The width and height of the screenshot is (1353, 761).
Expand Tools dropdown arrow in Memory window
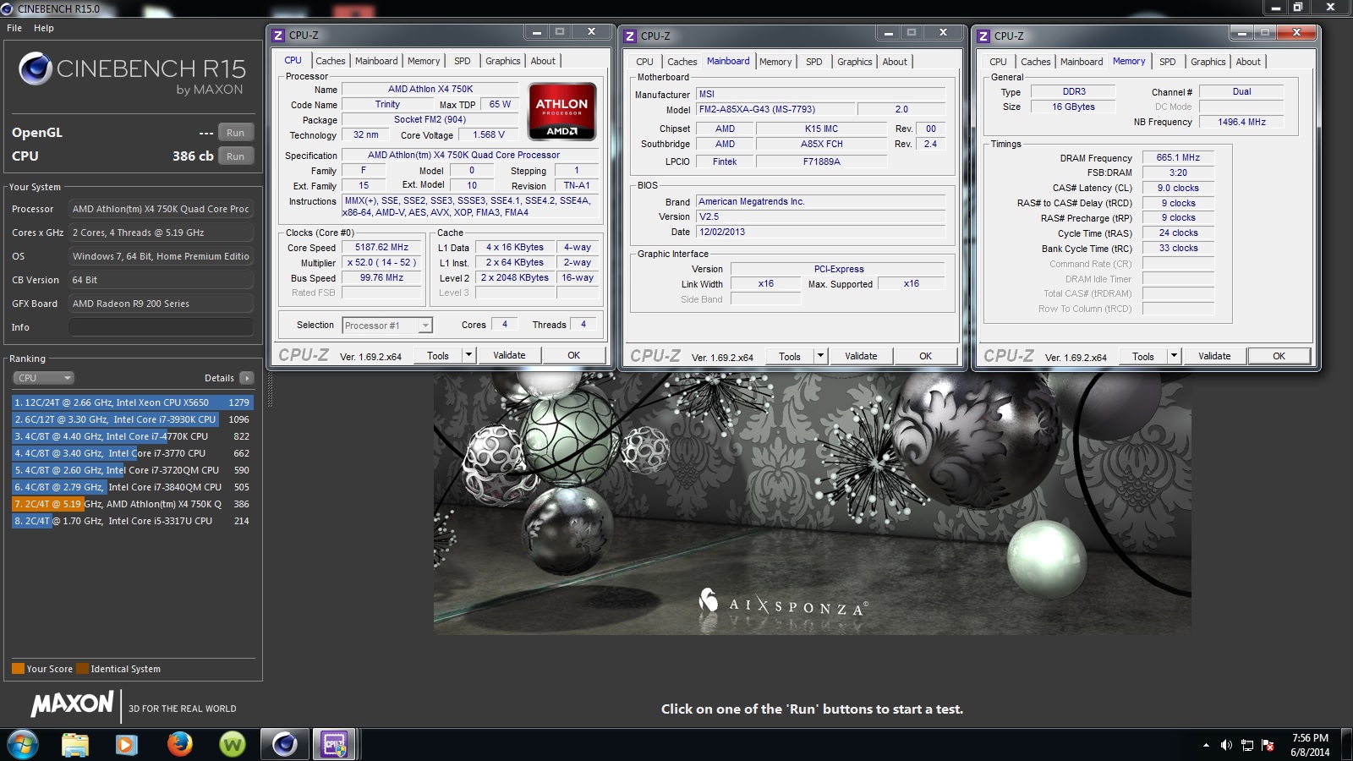tap(1174, 356)
